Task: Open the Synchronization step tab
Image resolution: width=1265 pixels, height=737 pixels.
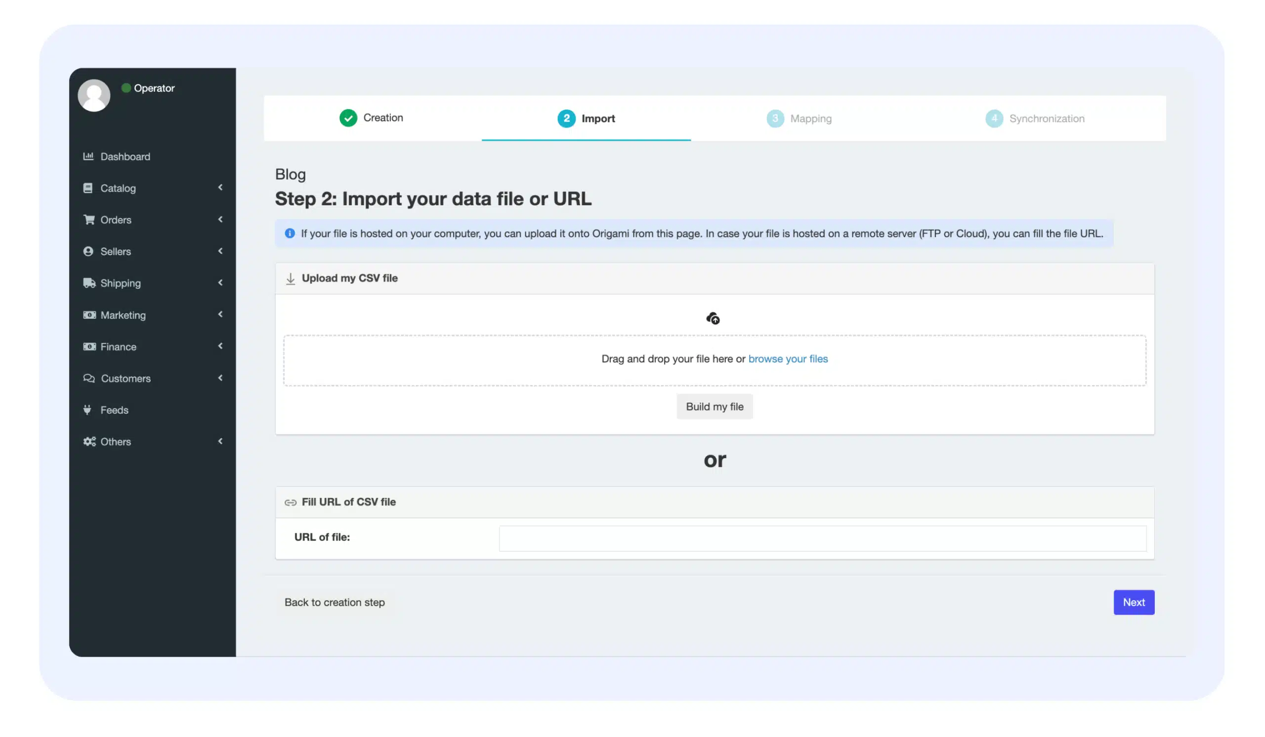Action: 1035,118
